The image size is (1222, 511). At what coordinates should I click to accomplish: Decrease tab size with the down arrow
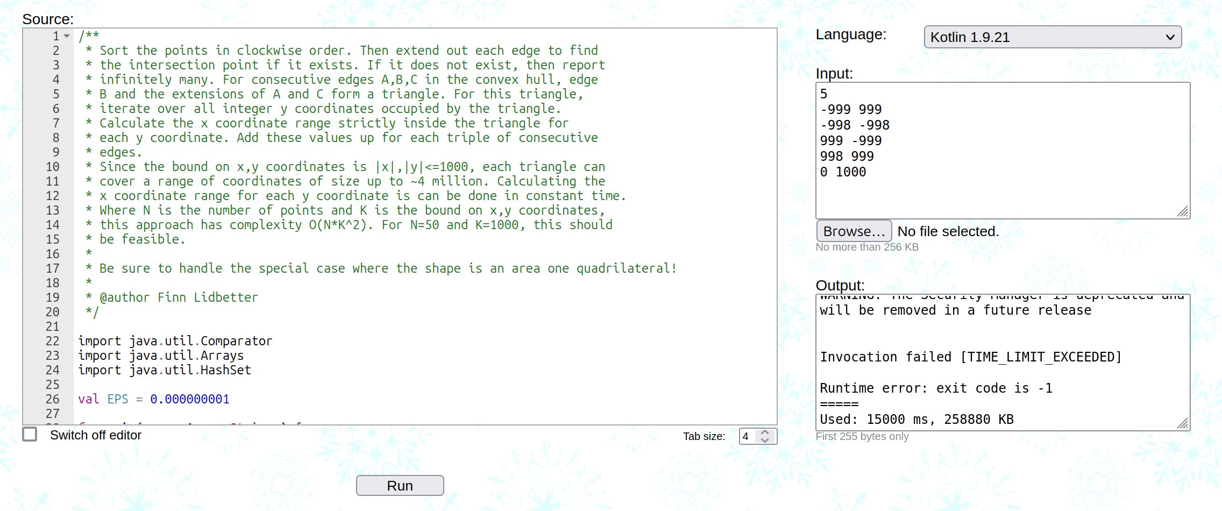pyautogui.click(x=765, y=440)
